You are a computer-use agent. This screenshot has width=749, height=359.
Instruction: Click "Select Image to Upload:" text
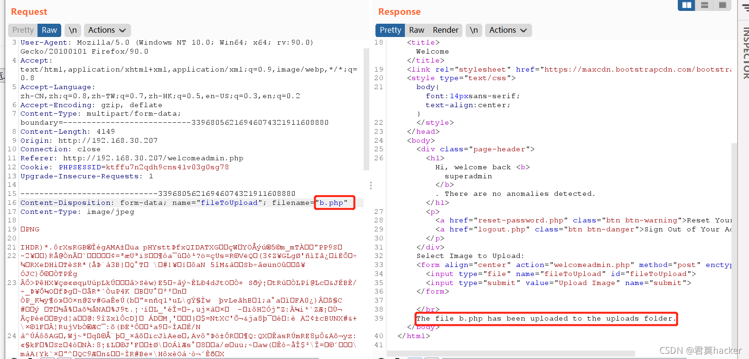click(x=470, y=256)
